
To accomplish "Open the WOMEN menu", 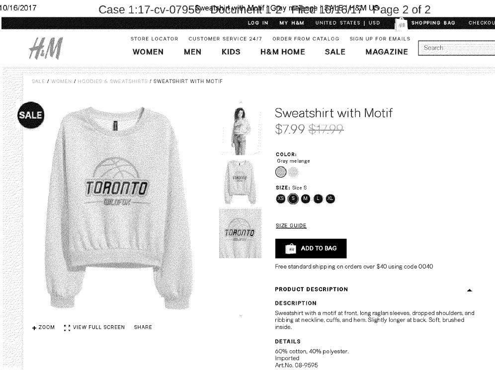I will (x=148, y=52).
